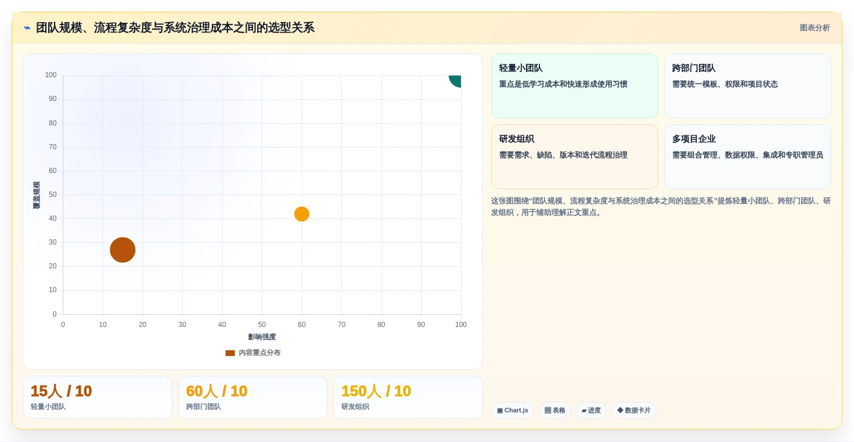Select the 研发组织 card
The width and height of the screenshot is (854, 442).
click(574, 157)
